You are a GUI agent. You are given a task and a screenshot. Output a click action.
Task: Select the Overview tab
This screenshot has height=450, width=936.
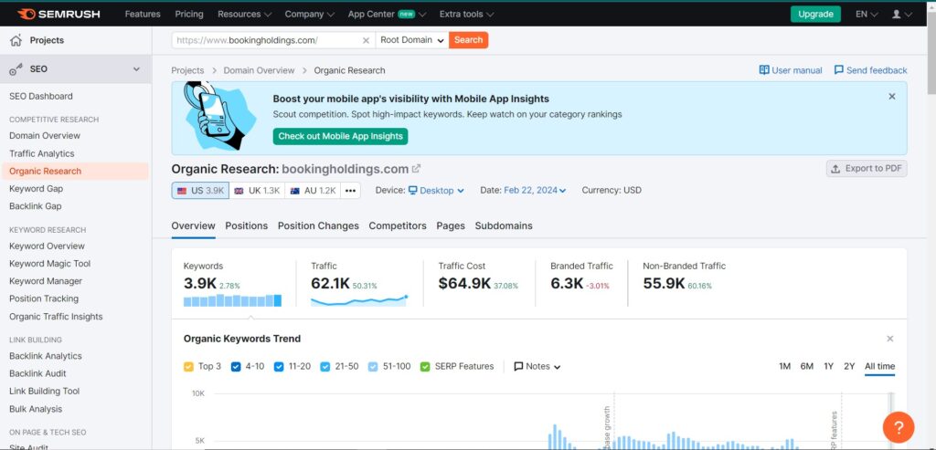194,225
